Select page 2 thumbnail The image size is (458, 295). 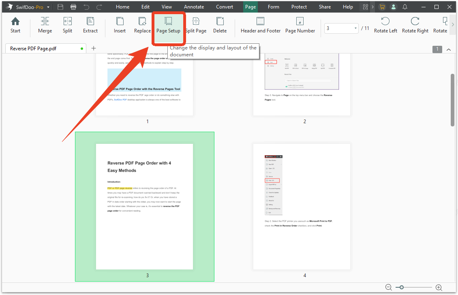[x=302, y=84]
